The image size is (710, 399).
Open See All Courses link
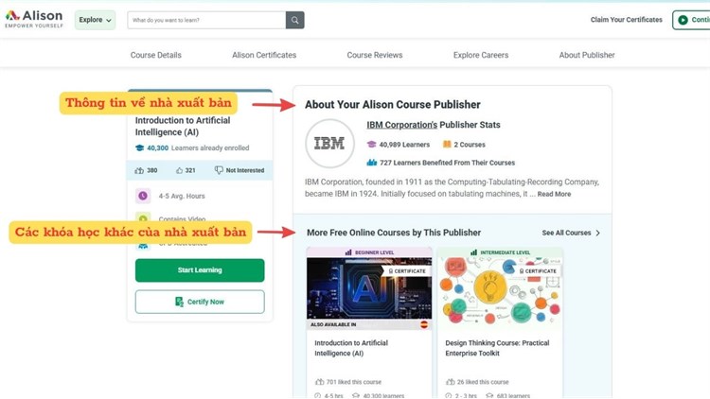point(566,233)
